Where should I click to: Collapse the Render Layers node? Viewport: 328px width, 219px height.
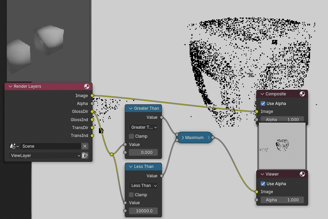10,86
